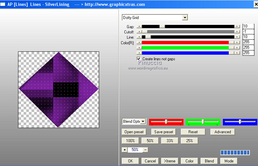Click the Line slider thumb
Screen dimensions: 258x166
148,37
